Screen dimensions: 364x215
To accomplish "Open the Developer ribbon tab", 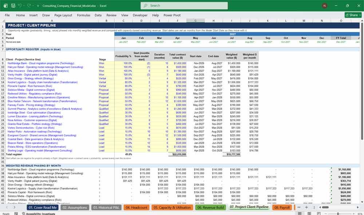I will point(140,15).
